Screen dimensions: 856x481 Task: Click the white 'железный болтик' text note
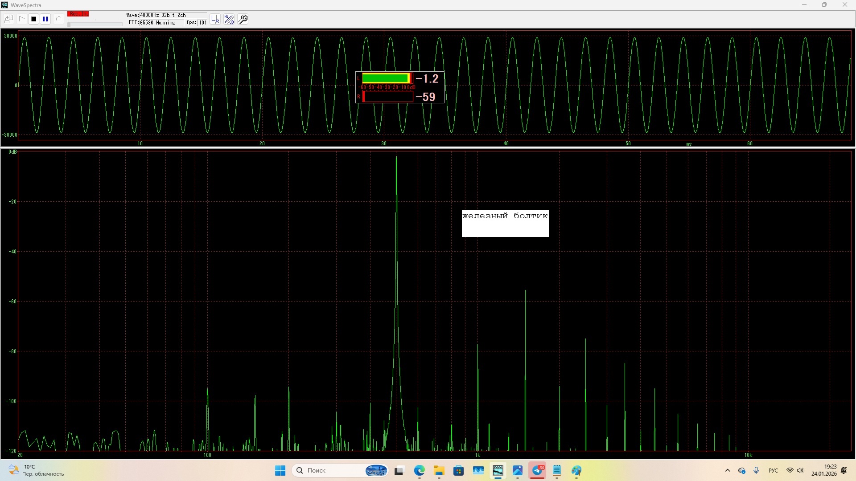point(505,223)
